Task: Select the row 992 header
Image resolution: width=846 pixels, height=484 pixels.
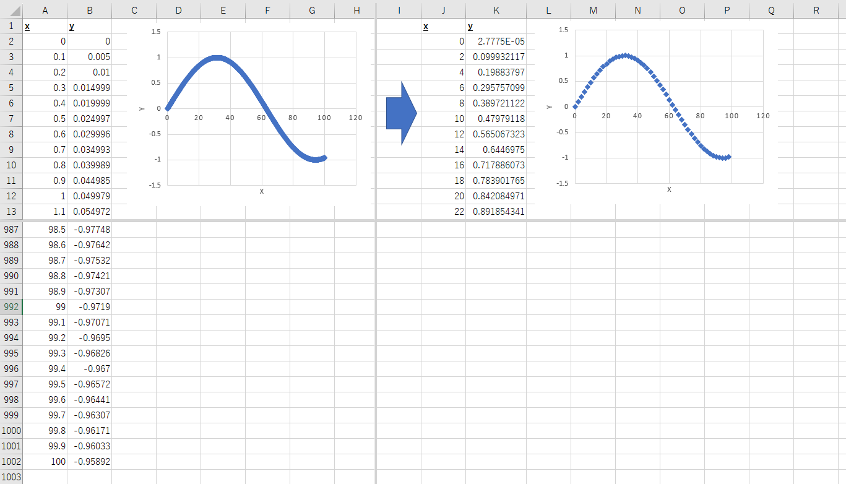Action: 11,307
